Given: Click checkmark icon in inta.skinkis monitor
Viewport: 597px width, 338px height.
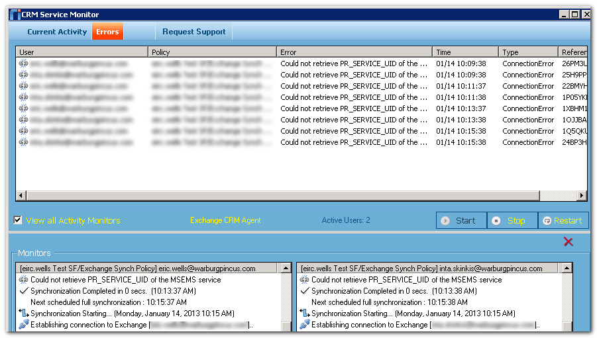Looking at the screenshot, I should (304, 291).
